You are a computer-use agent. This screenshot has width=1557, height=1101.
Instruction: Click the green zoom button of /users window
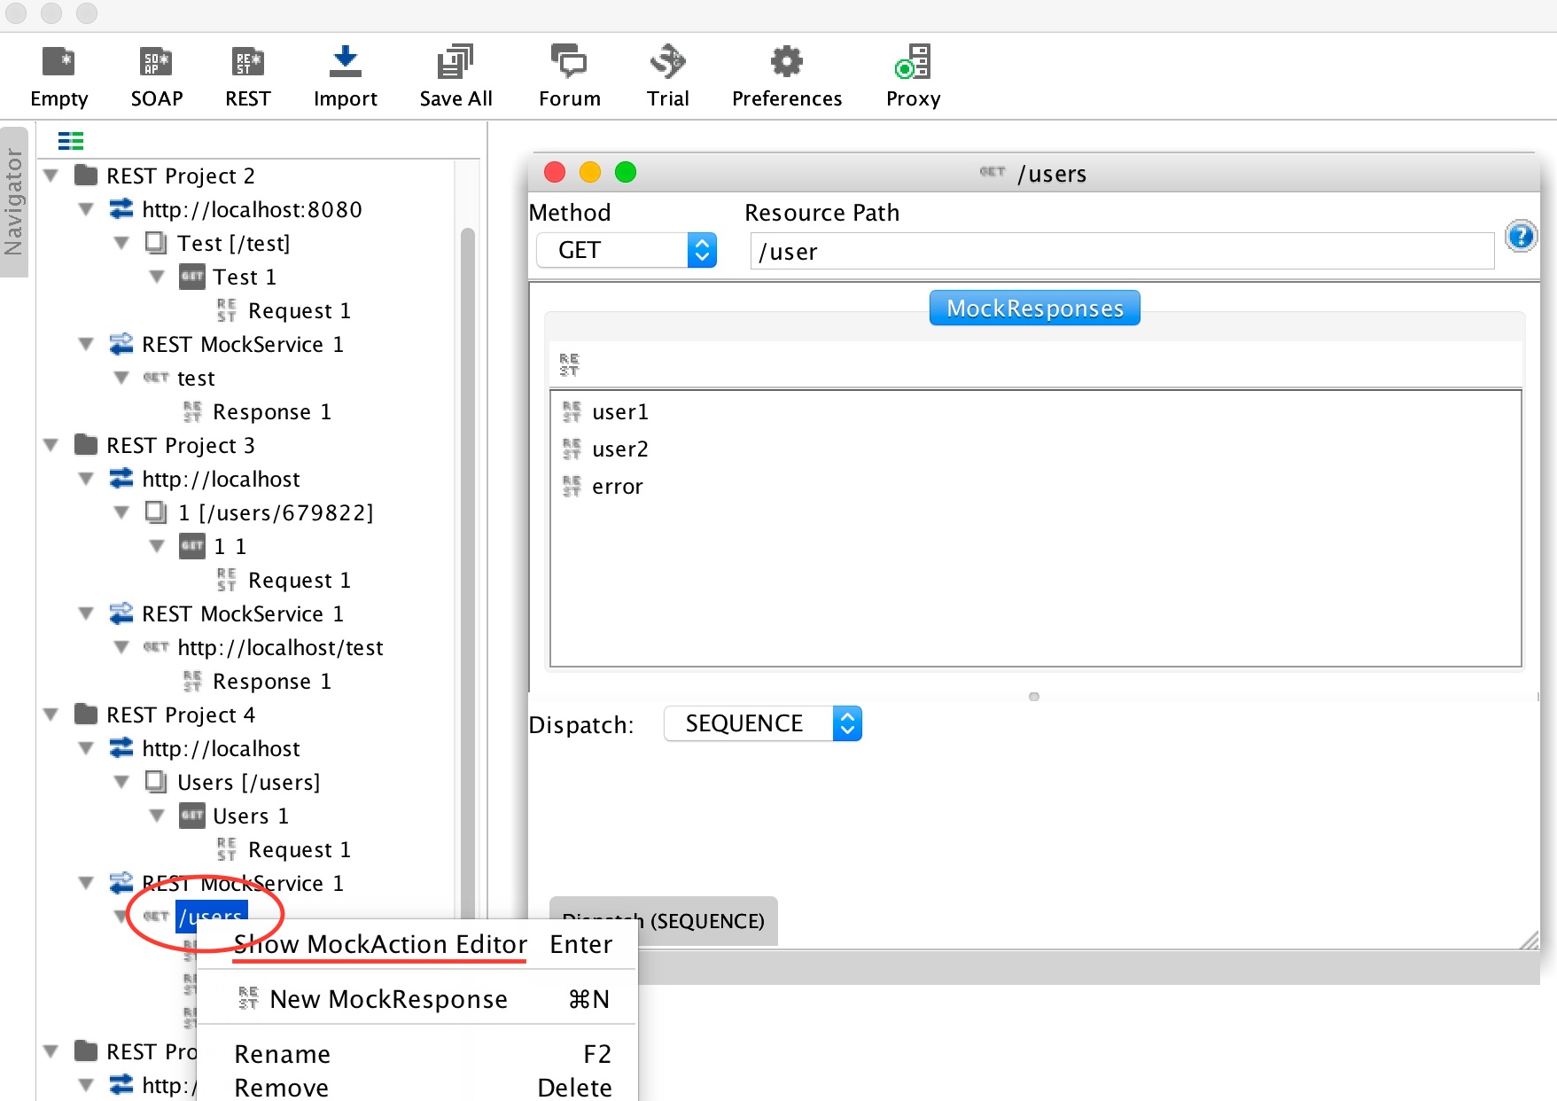pyautogui.click(x=626, y=172)
